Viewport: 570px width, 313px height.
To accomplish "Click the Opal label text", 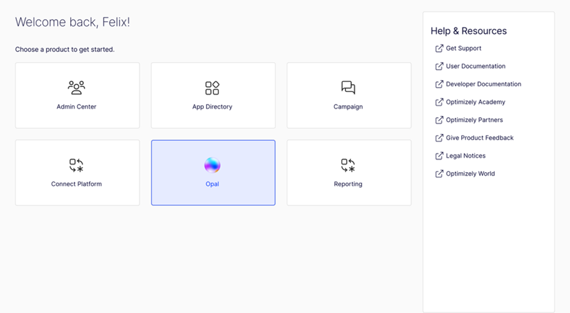I will (x=212, y=185).
